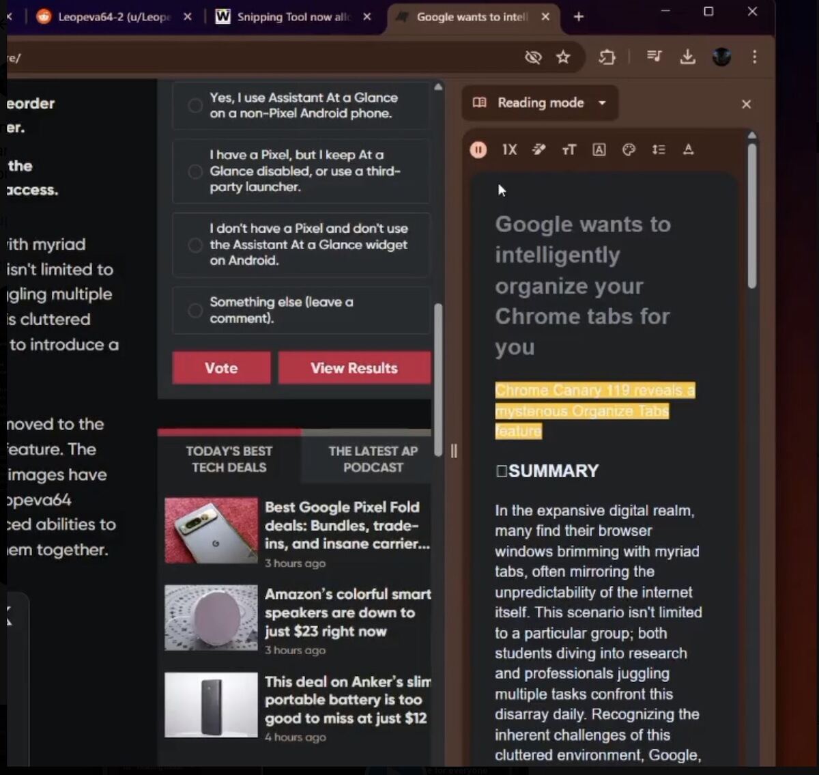Change the 1X voice speed
The image size is (819, 775).
pyautogui.click(x=509, y=150)
